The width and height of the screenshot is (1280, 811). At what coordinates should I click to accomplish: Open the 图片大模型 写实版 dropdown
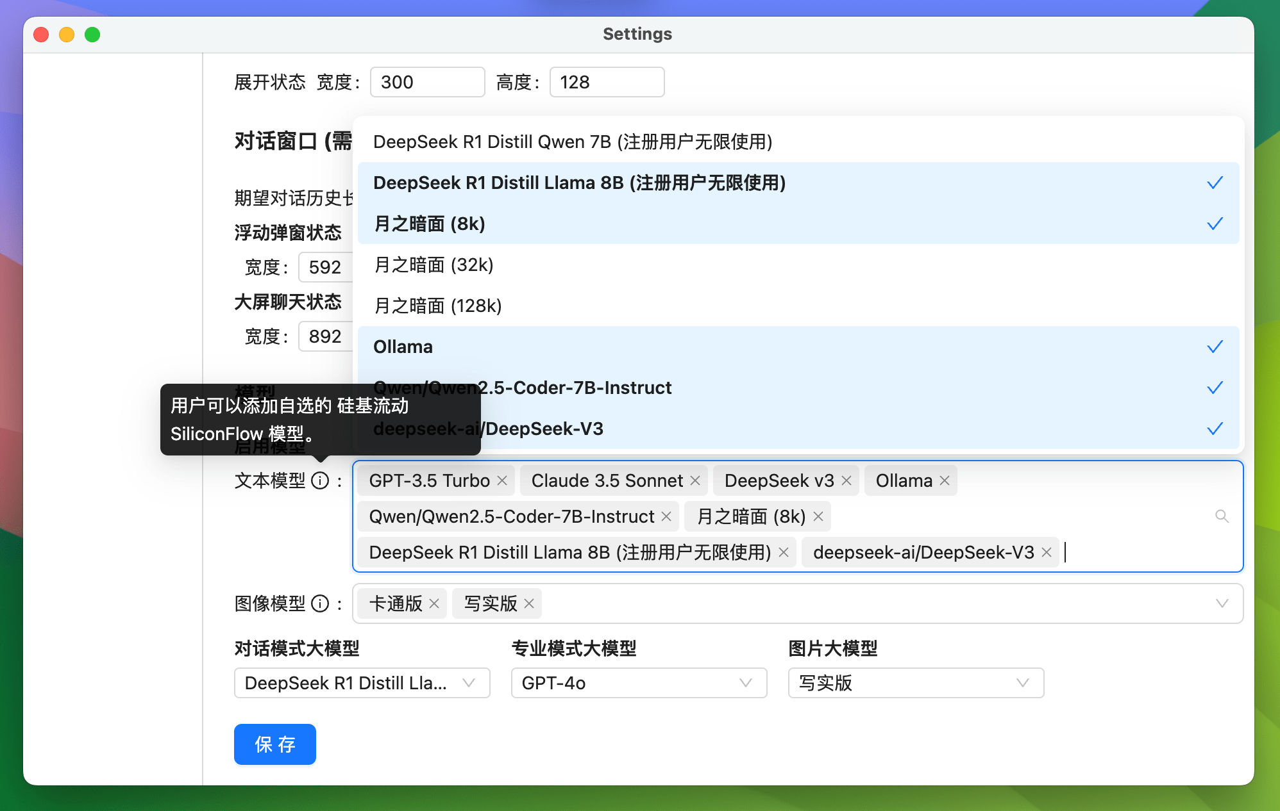tap(916, 683)
